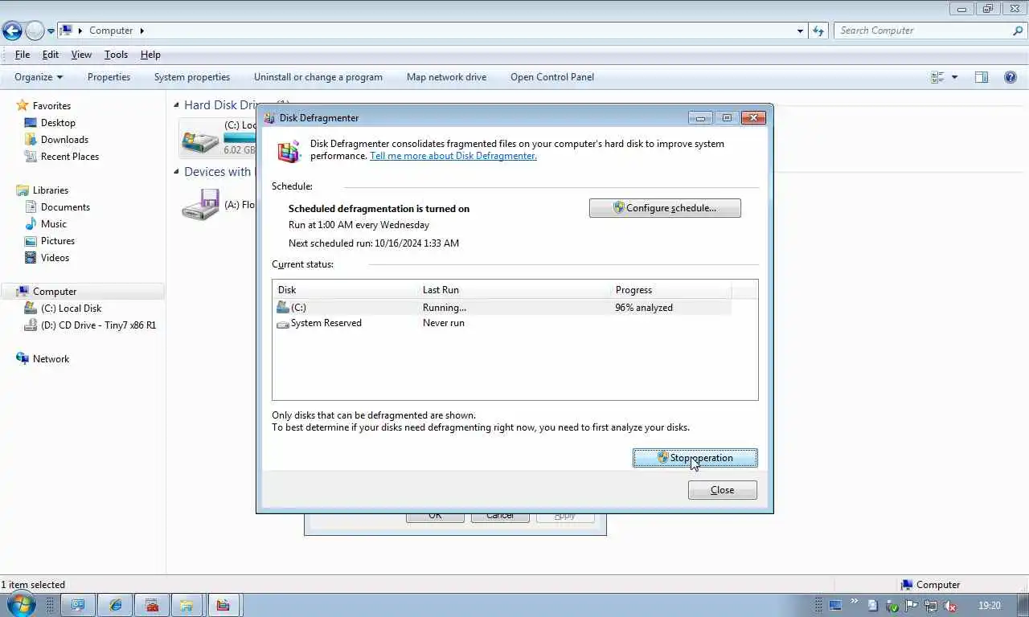Select the (C:) disk row
The width and height of the screenshot is (1029, 617).
(x=502, y=308)
